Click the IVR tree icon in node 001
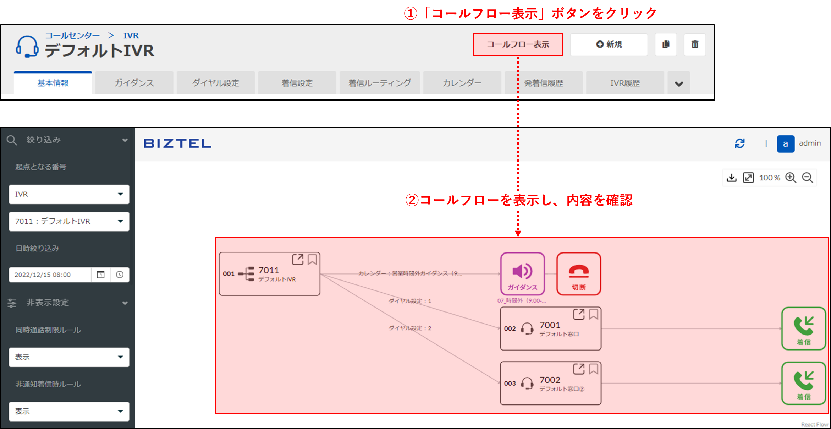 coord(246,274)
